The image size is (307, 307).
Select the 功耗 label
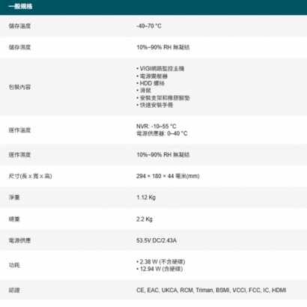(x=14, y=265)
